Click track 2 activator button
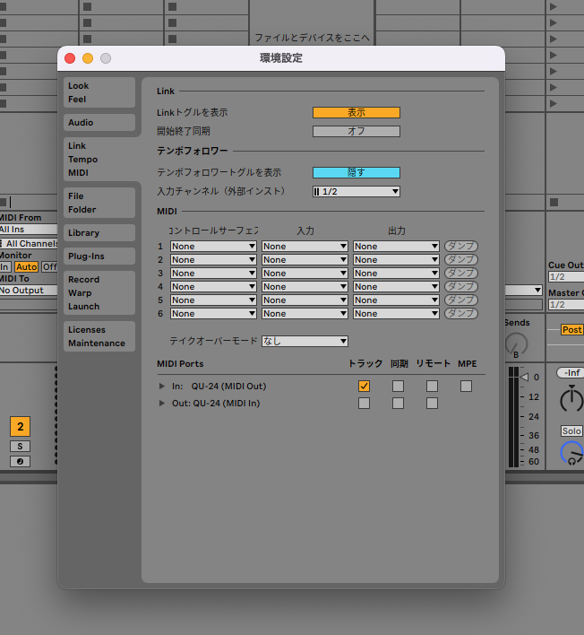The image size is (584, 635). click(20, 427)
